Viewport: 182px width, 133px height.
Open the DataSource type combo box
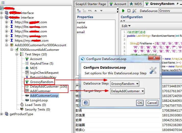(170, 11)
